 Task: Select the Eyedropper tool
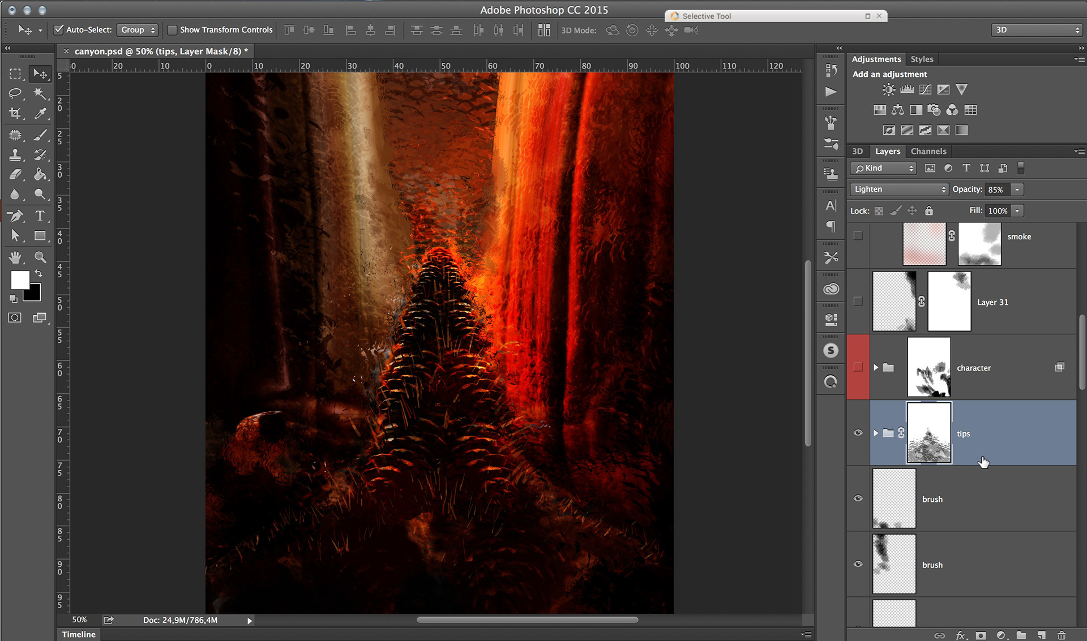click(40, 113)
